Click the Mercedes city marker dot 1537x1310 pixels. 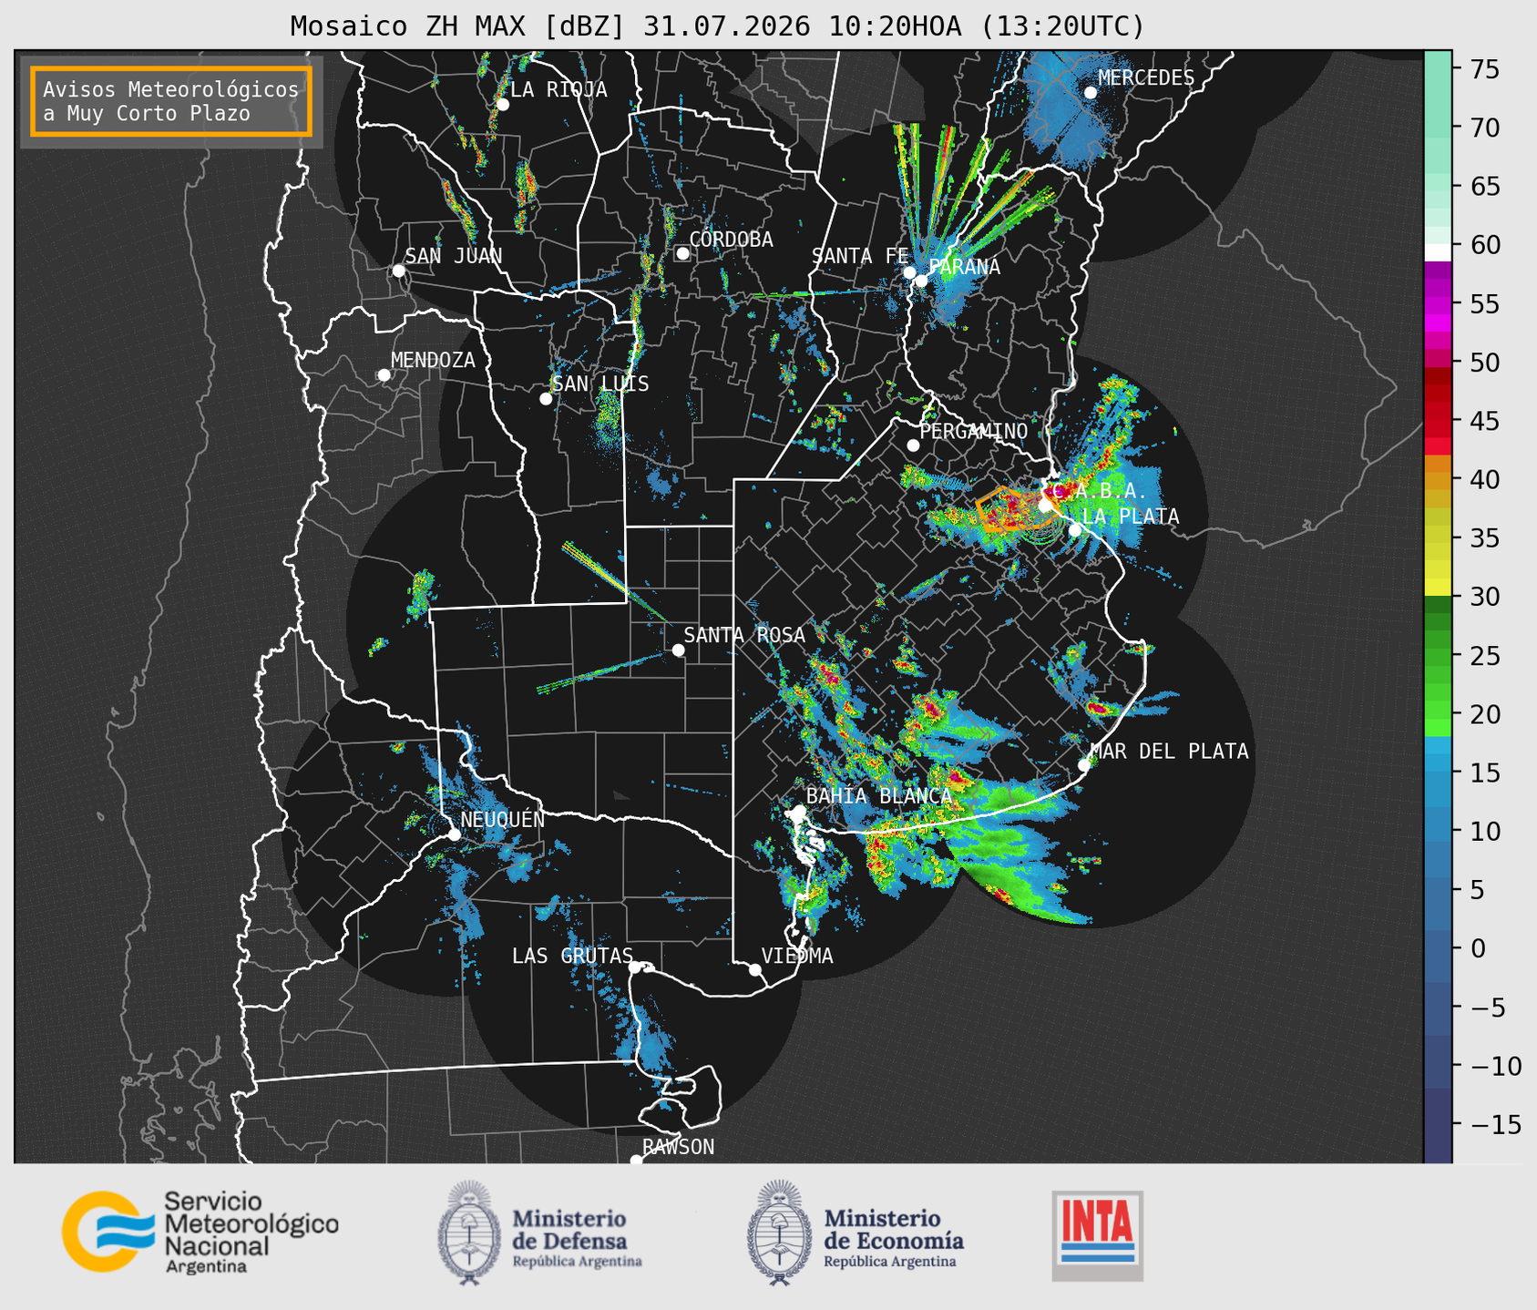[x=1090, y=92]
